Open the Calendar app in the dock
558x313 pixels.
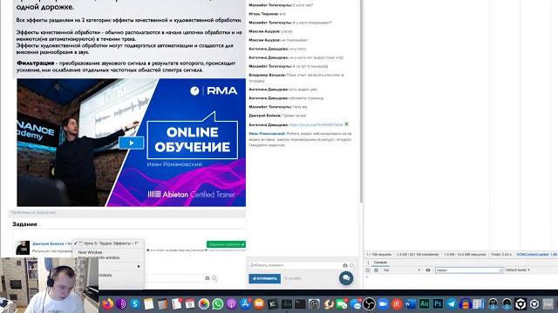point(190,303)
